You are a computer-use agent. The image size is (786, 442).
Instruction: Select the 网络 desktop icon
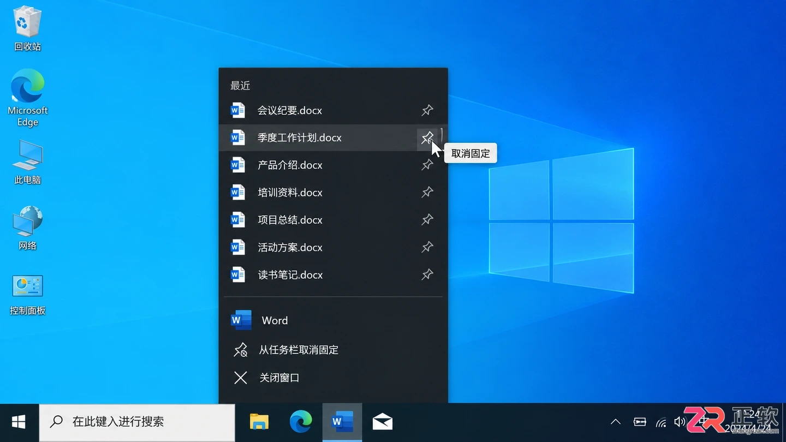27,228
